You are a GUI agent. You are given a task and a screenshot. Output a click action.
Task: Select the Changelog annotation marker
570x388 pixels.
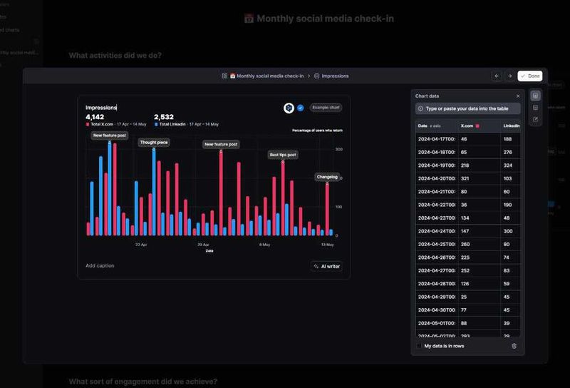click(x=327, y=177)
